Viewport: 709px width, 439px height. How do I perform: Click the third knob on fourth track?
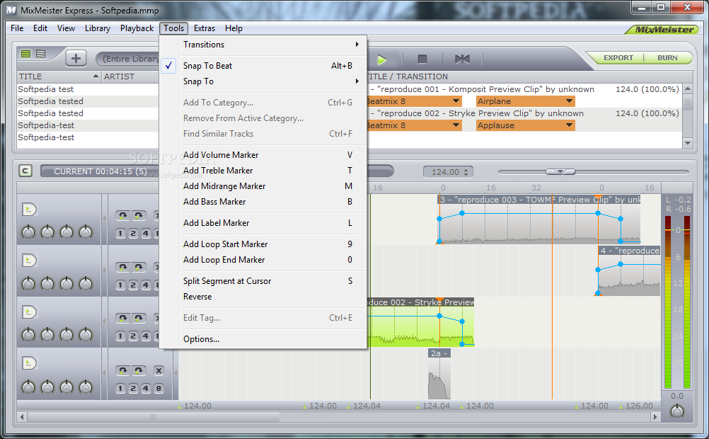67,387
